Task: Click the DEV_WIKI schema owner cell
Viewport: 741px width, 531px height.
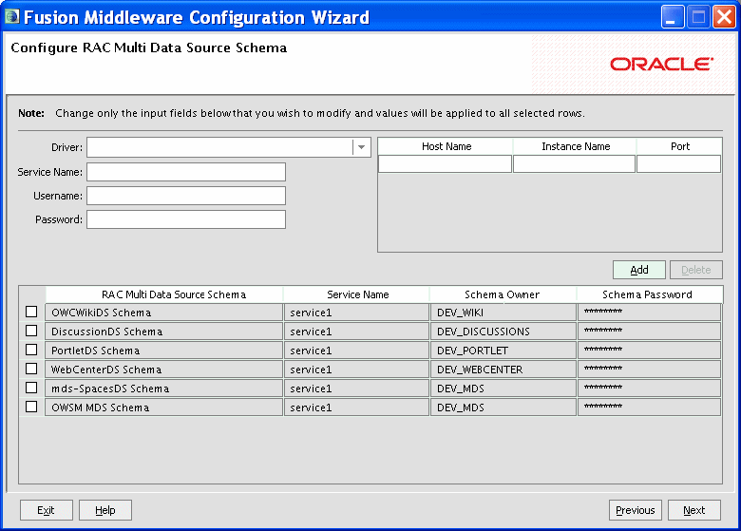Action: tap(503, 313)
